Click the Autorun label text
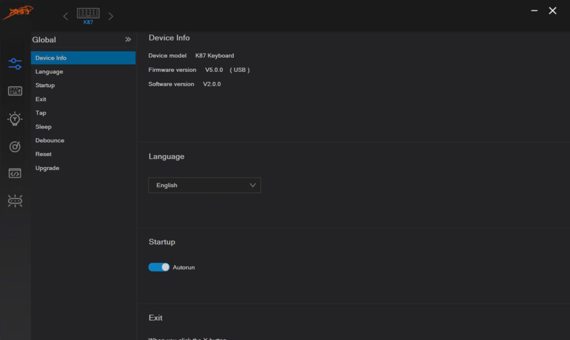Screen dimensions: 570x340 coord(184,267)
